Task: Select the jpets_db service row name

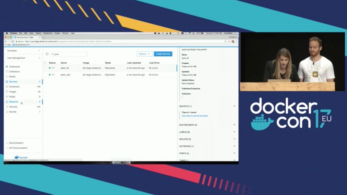Action: [65, 68]
